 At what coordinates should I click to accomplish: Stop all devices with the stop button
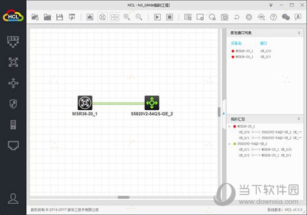pos(170,17)
